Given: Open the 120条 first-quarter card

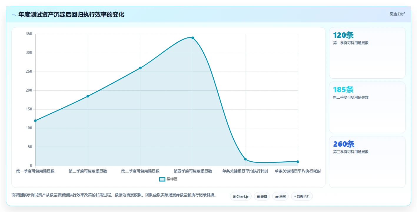Looking at the screenshot, I should pyautogui.click(x=367, y=53).
